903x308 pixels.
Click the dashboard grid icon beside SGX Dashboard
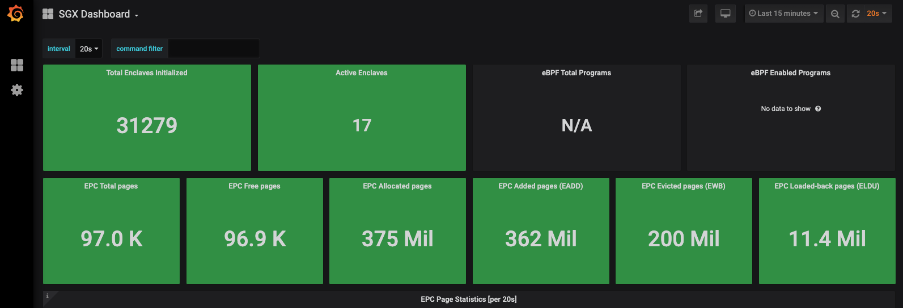48,14
